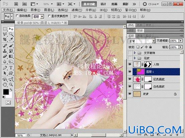Select the Dodge tool
185x138 pixels.
(x=11, y=61)
